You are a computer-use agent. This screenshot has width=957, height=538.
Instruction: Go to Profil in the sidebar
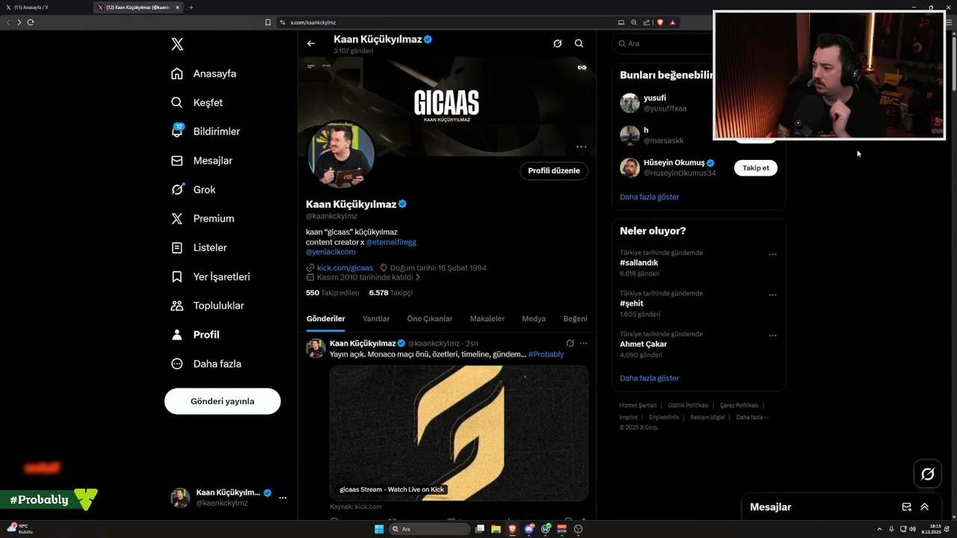click(194, 335)
